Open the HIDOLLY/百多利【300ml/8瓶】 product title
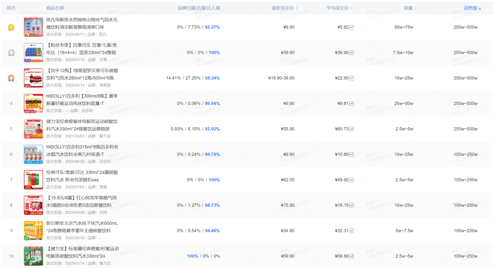This screenshot has height=268, width=493. [x=82, y=100]
